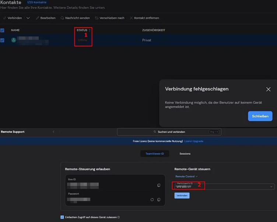
Task: Click the 1/25 Kontakte counter badge
Action: coord(37,2)
